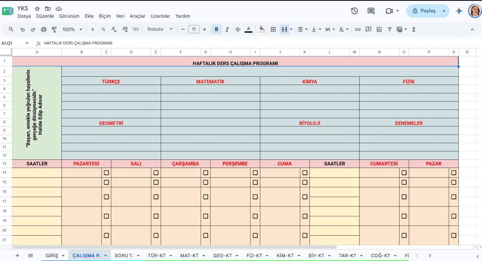This screenshot has height=261, width=482.
Task: Open the name box dropdown arrow
Action: tap(27, 43)
